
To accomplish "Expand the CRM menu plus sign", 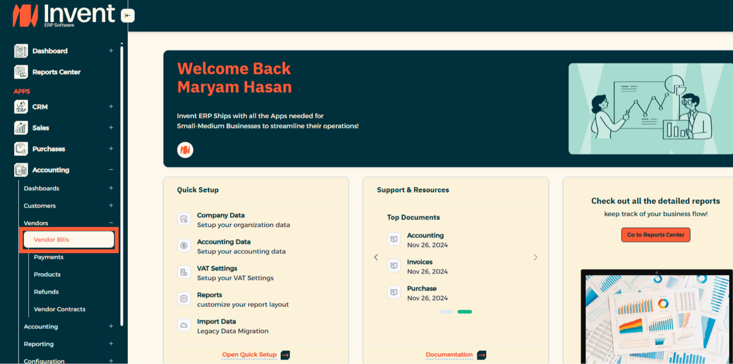I will [x=111, y=107].
